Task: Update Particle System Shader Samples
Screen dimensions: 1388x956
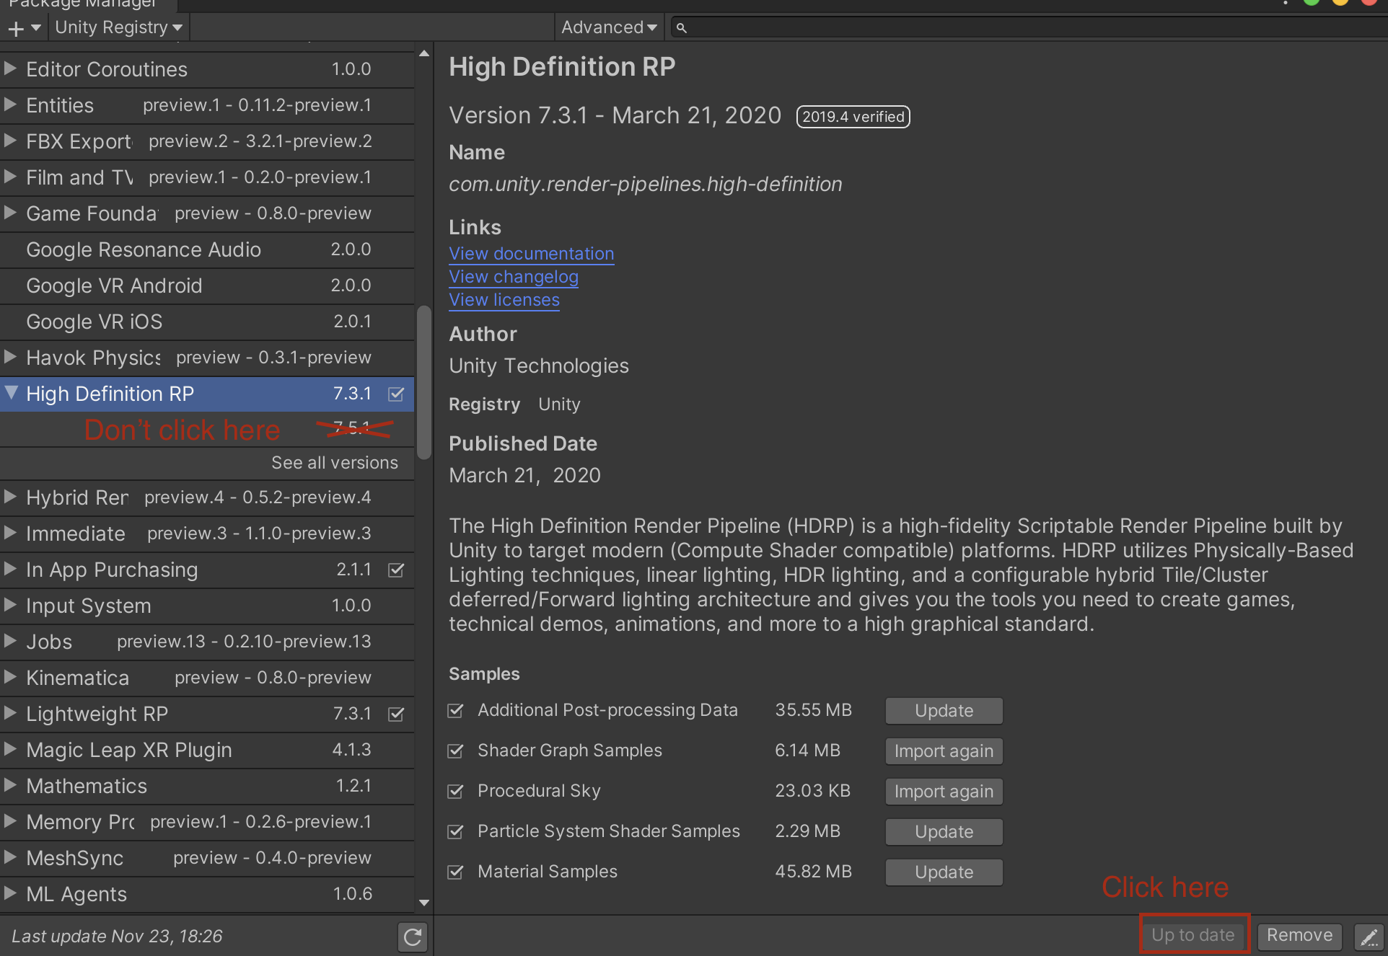Action: pyautogui.click(x=944, y=832)
